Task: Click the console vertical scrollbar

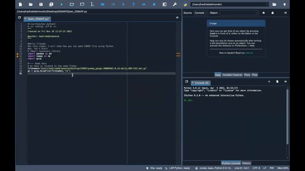Action: pos(287,116)
